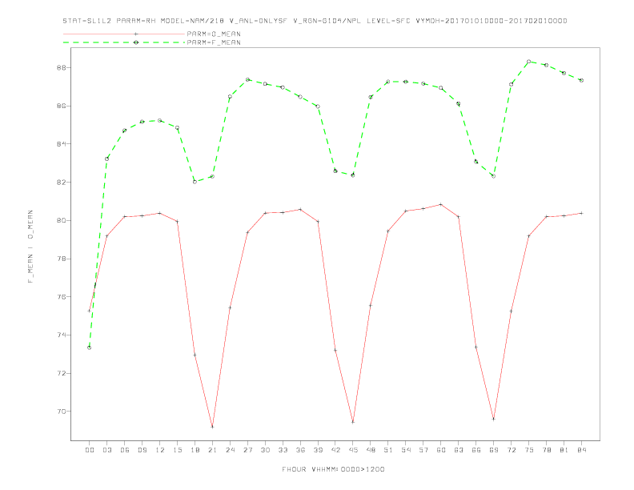Viewport: 634px width, 490px height.
Task: Click x-axis tick label 06
Action: tap(125, 450)
